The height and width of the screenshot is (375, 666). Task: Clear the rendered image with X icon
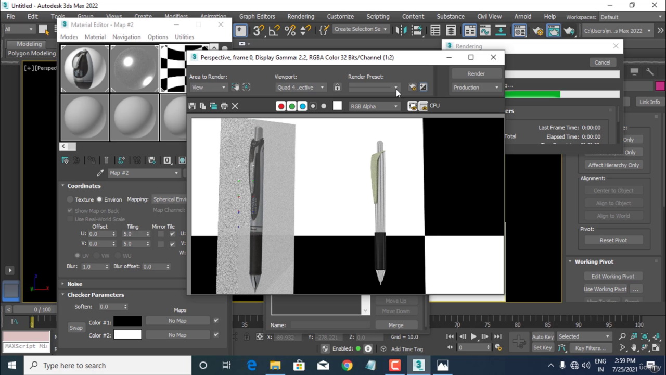(235, 106)
